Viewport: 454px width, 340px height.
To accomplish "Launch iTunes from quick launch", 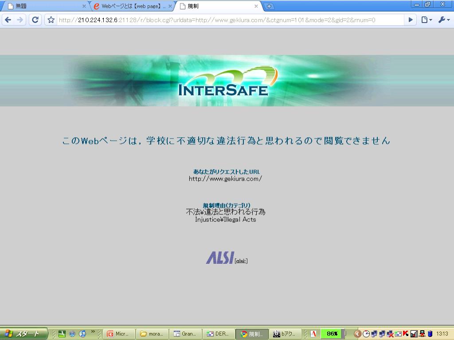I will (x=82, y=334).
